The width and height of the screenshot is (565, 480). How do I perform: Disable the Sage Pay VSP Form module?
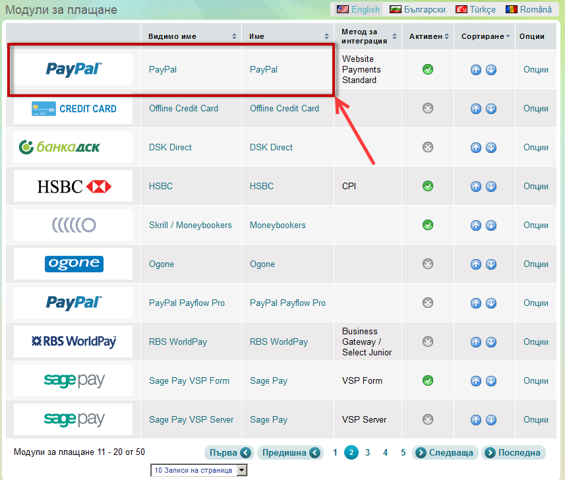428,380
